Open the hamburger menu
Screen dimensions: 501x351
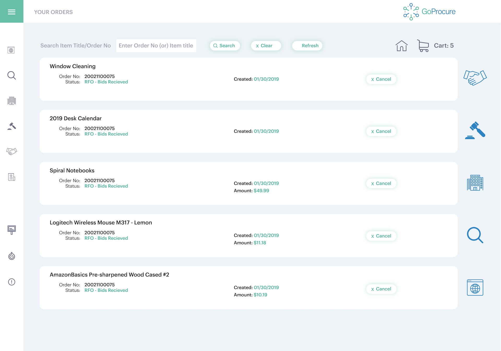(x=11, y=12)
